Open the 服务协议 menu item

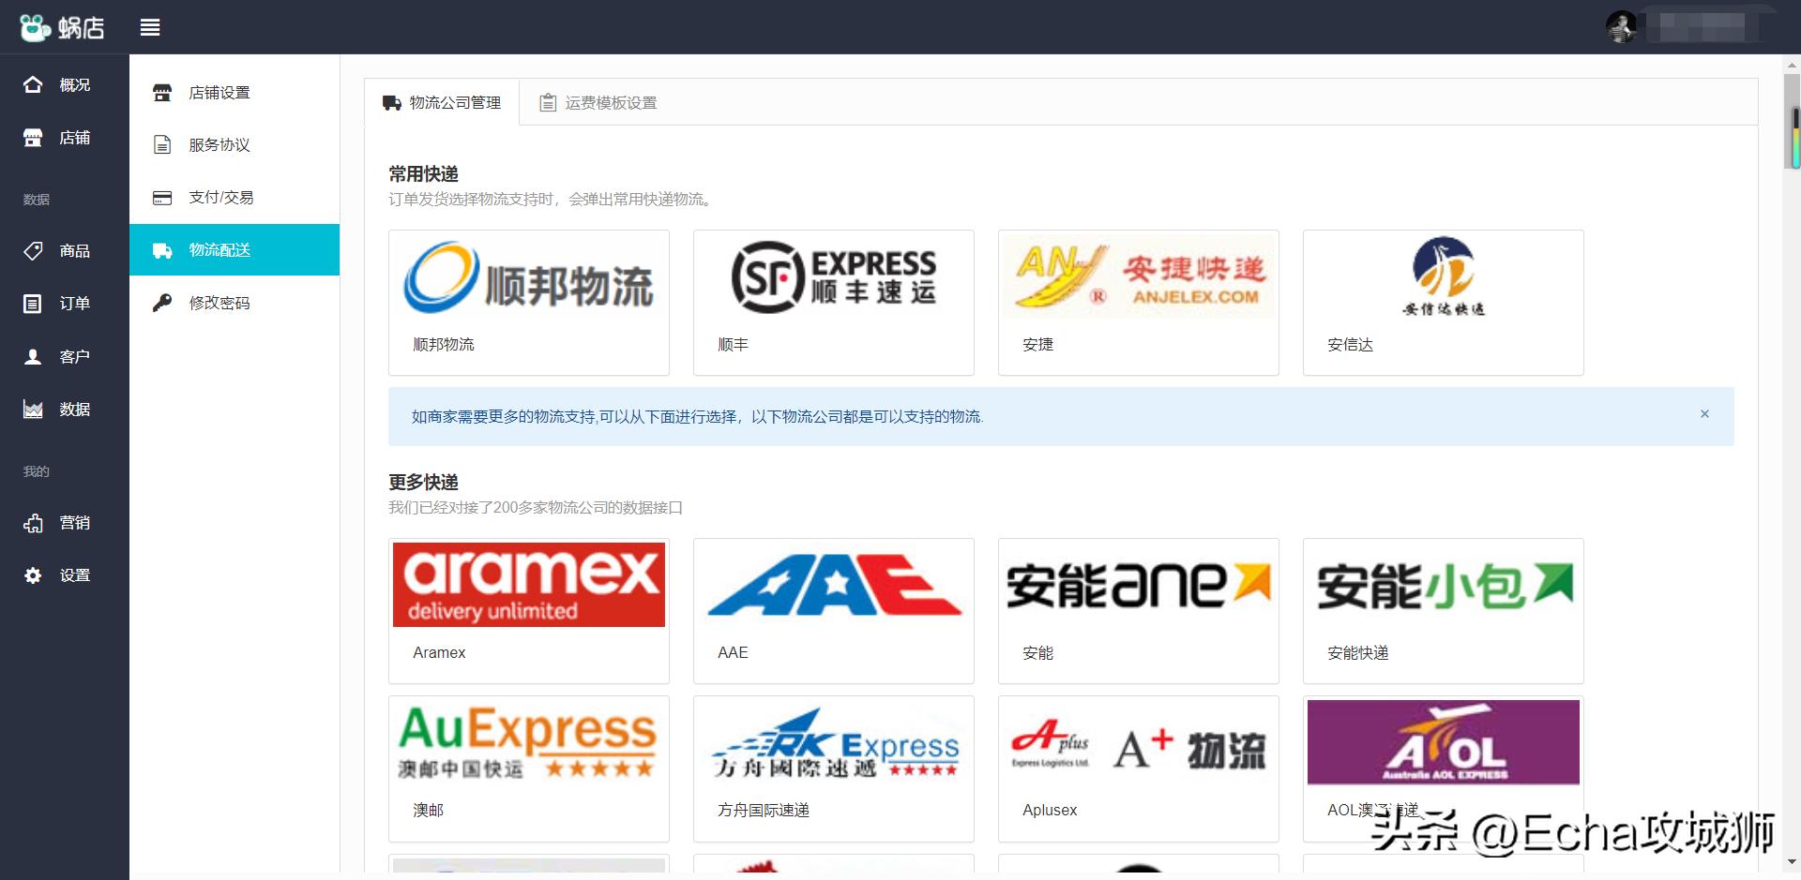pyautogui.click(x=218, y=145)
